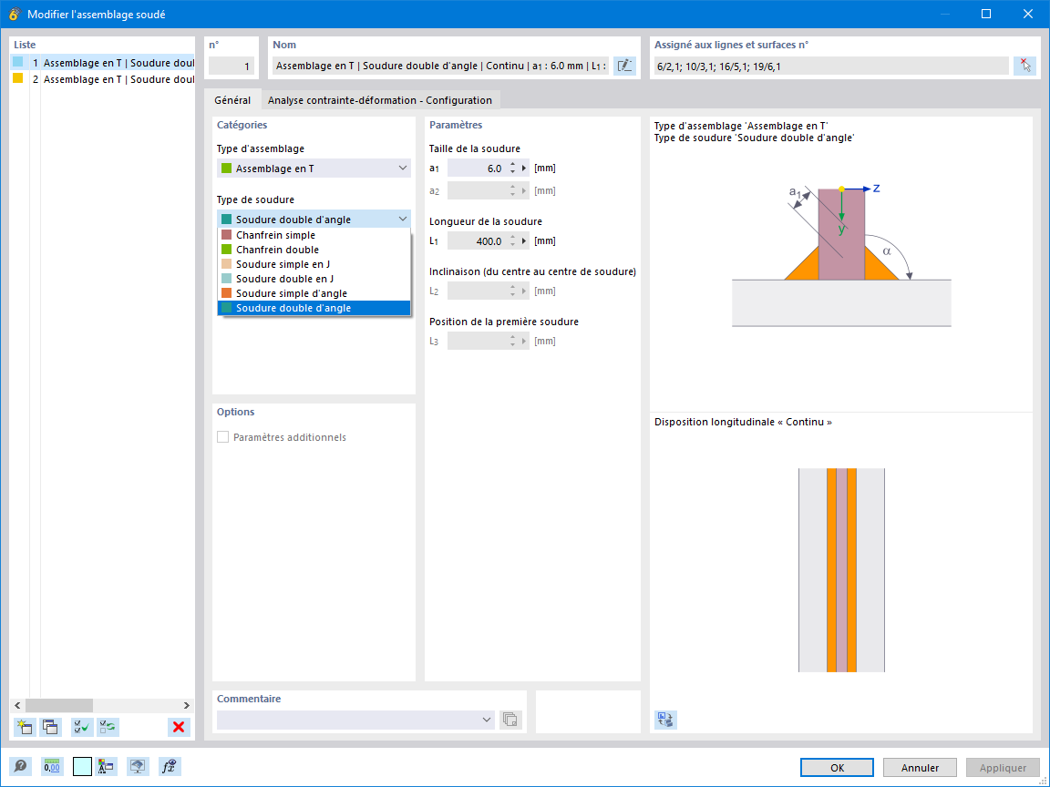The width and height of the screenshot is (1050, 787).
Task: Click the OK button
Action: tap(837, 768)
